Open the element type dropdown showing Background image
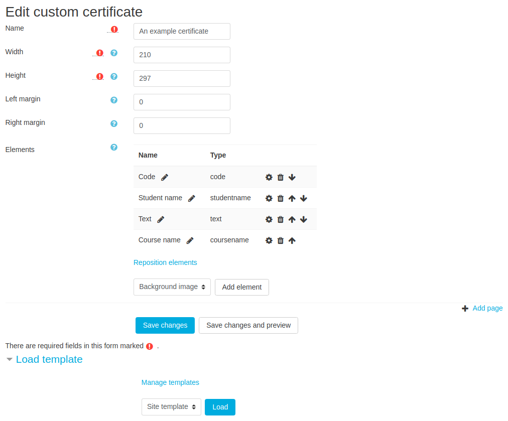 point(172,287)
